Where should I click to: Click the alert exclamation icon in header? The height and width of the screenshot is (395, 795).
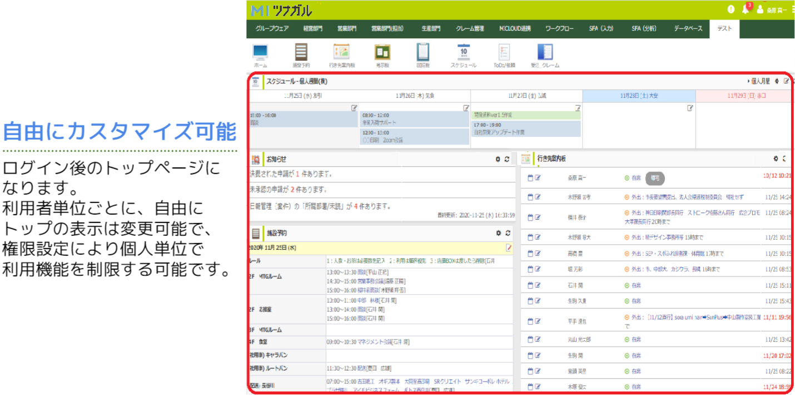click(731, 9)
